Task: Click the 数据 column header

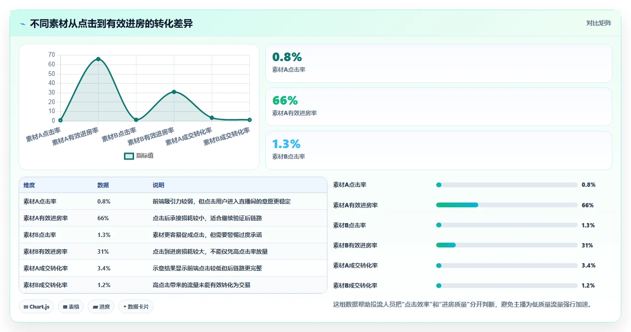Action: pyautogui.click(x=103, y=185)
